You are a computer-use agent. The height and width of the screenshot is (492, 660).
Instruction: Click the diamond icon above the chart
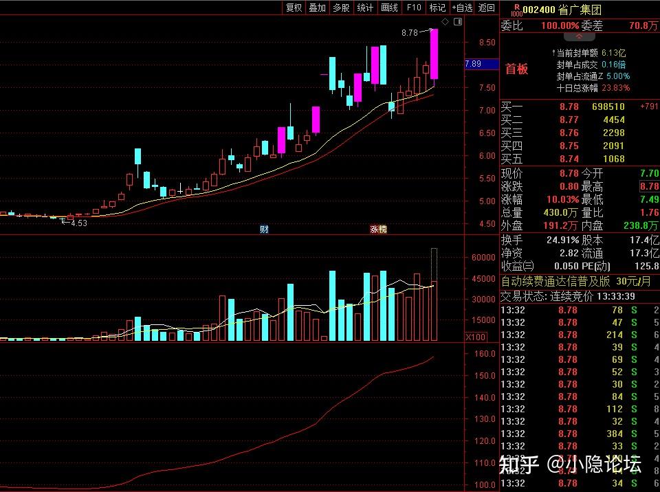(x=445, y=22)
